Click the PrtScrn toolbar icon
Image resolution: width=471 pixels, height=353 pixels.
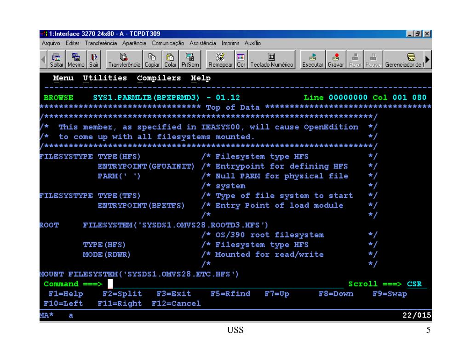tap(190, 60)
